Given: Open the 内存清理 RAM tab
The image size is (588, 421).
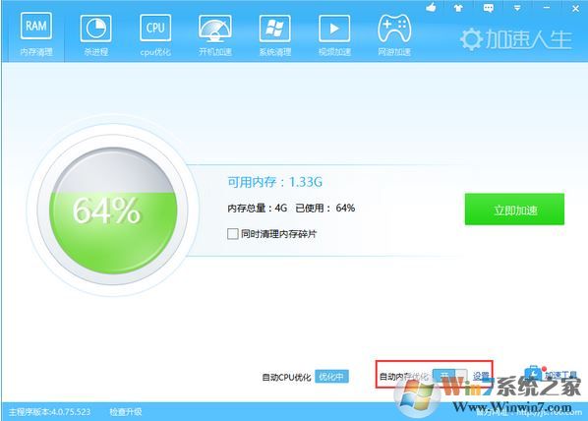Looking at the screenshot, I should (36, 34).
